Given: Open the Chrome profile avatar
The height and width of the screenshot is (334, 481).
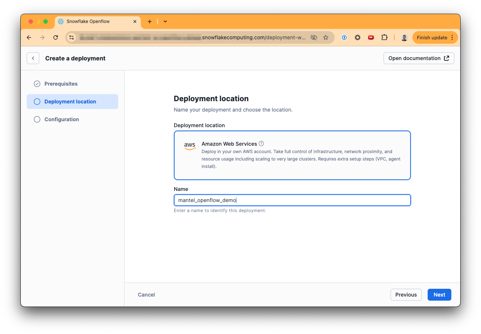Looking at the screenshot, I should (404, 37).
